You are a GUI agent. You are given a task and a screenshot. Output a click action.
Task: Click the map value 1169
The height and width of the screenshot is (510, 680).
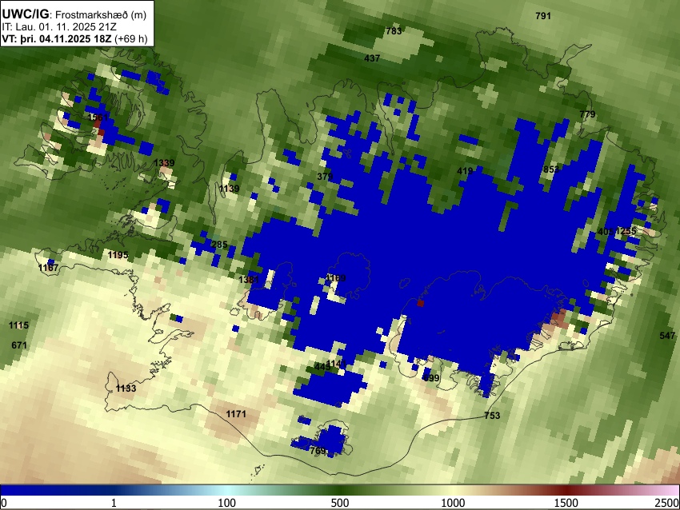point(336,277)
